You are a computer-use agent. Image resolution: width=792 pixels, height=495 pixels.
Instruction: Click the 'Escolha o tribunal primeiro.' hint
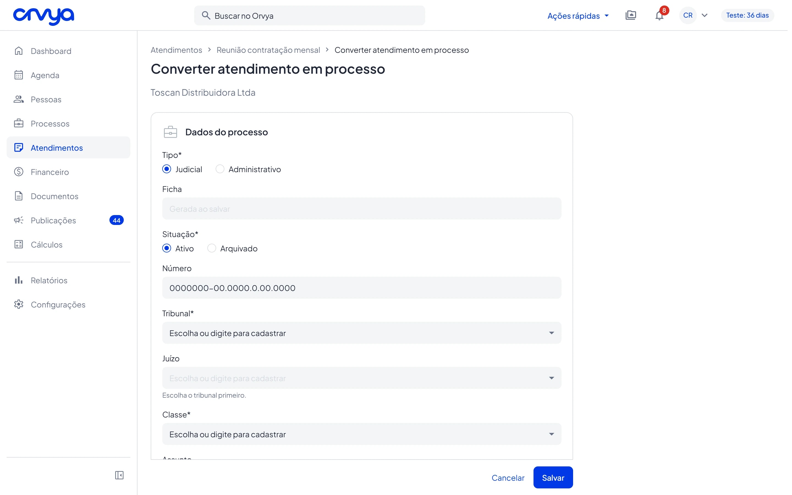point(204,395)
